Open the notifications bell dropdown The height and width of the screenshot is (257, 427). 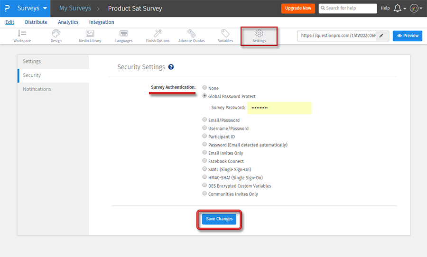point(399,9)
